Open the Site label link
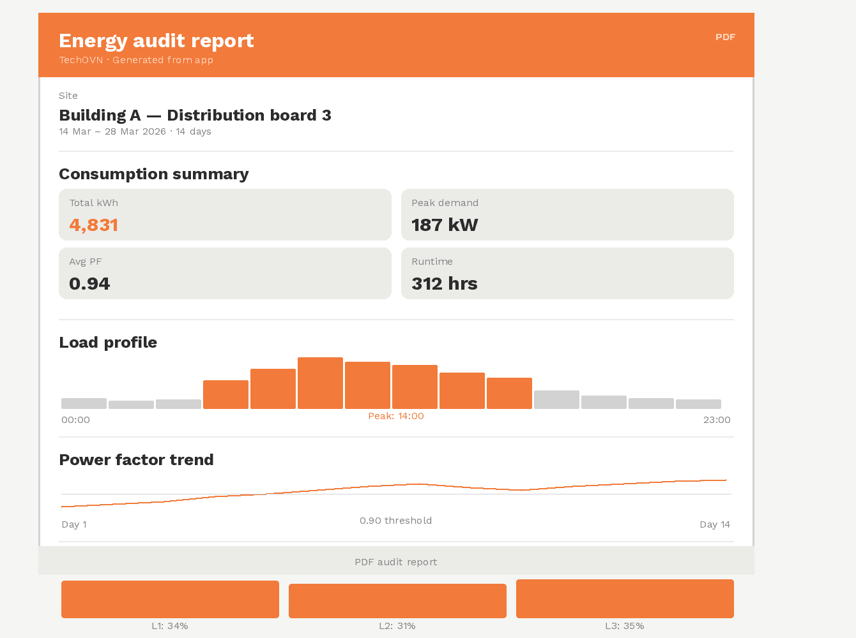 (68, 96)
